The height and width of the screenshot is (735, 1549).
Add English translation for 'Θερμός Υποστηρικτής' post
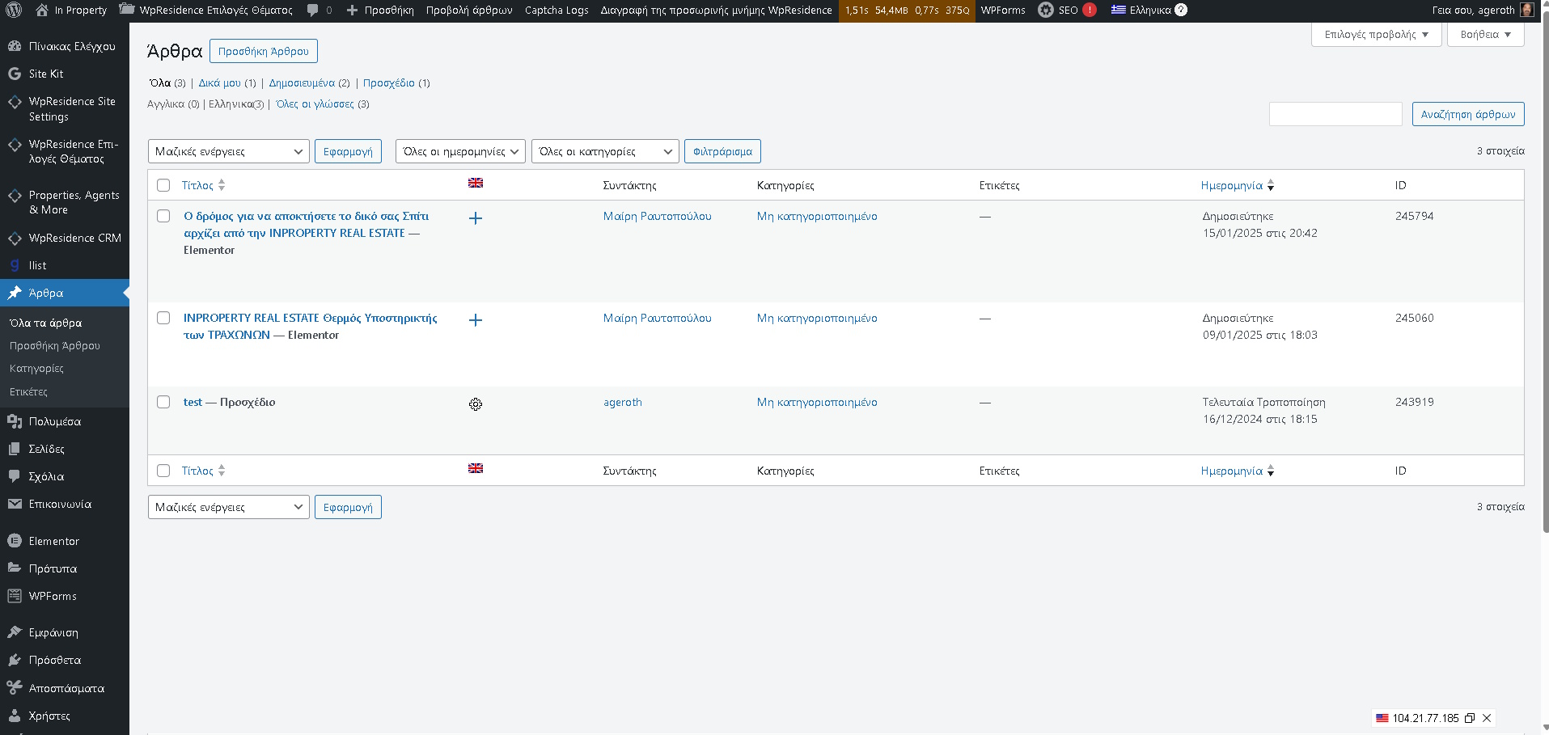tap(476, 320)
